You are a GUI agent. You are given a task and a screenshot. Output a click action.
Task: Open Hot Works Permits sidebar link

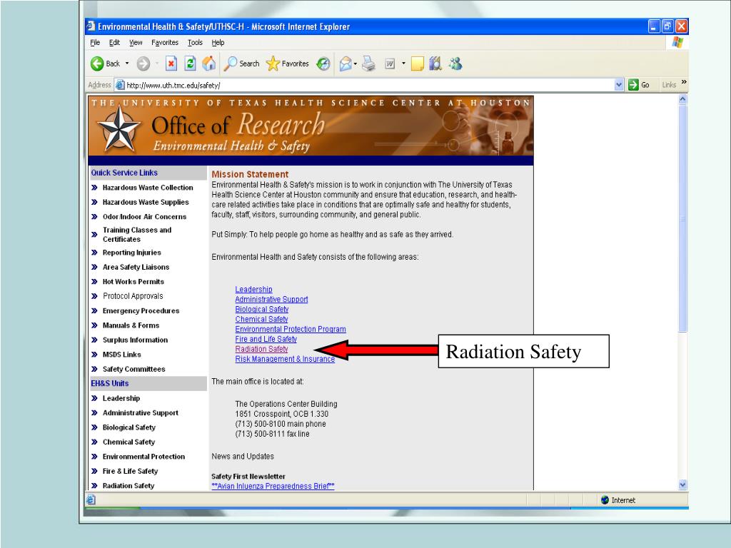click(x=133, y=281)
